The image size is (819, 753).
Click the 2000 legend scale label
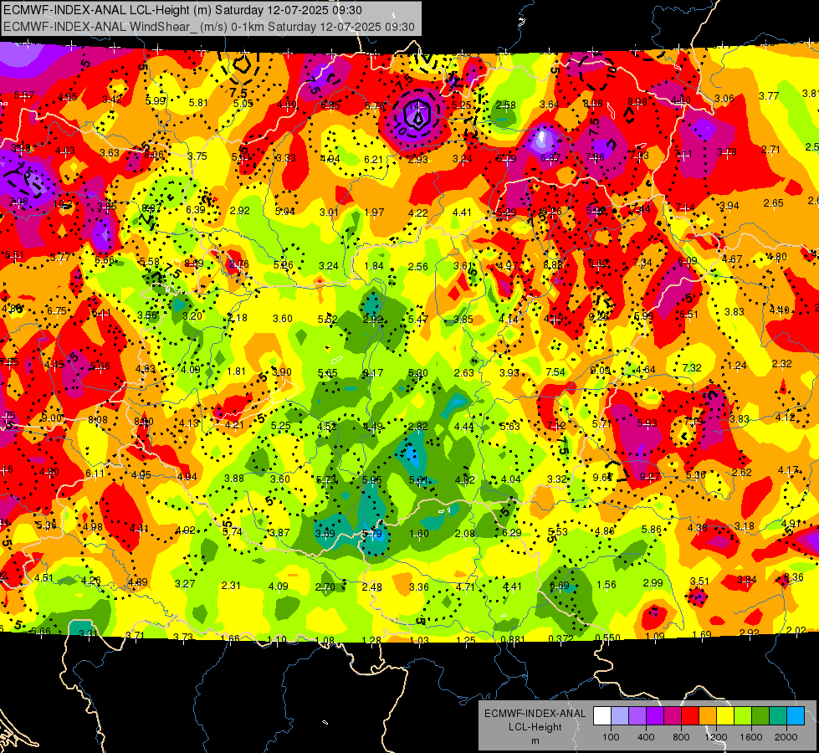click(786, 737)
